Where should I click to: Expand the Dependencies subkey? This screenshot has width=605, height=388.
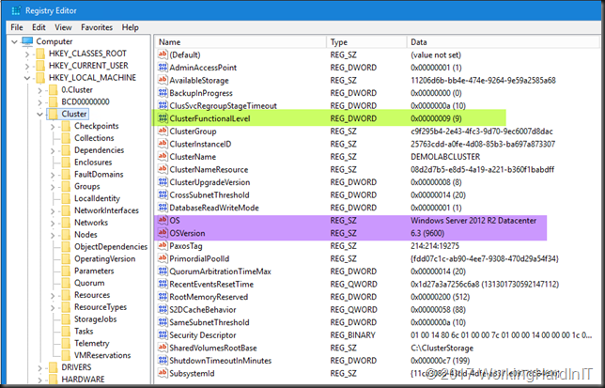pos(53,151)
